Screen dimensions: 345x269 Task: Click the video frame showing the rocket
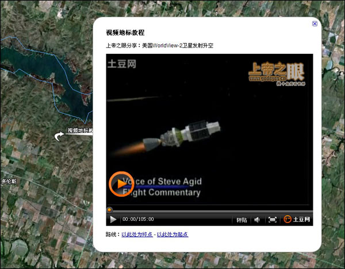[x=209, y=130]
